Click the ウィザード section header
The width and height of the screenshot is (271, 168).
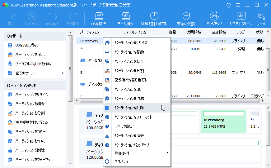point(35,36)
